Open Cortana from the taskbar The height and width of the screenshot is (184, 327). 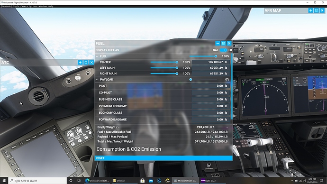71,181
